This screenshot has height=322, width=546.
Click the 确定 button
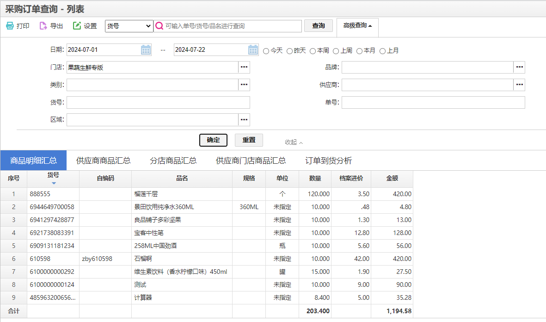coord(213,140)
